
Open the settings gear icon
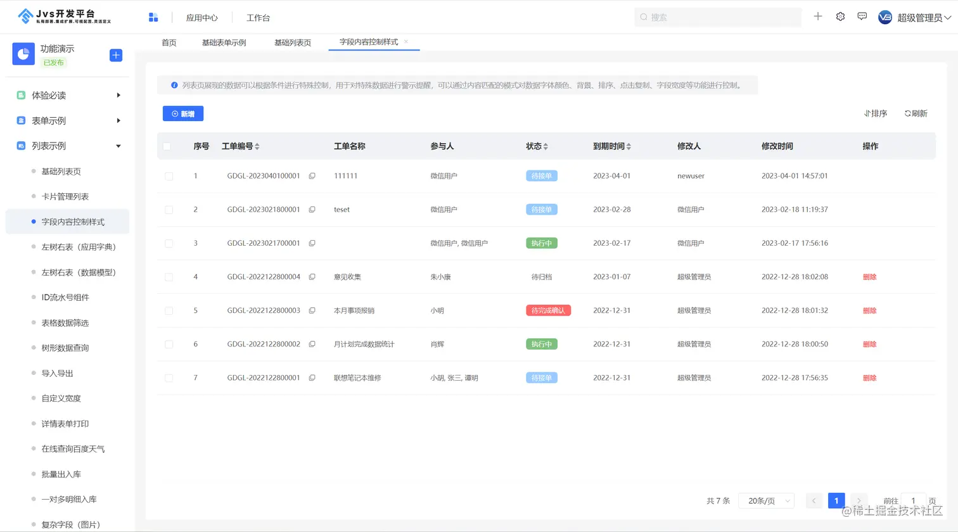[x=840, y=16]
